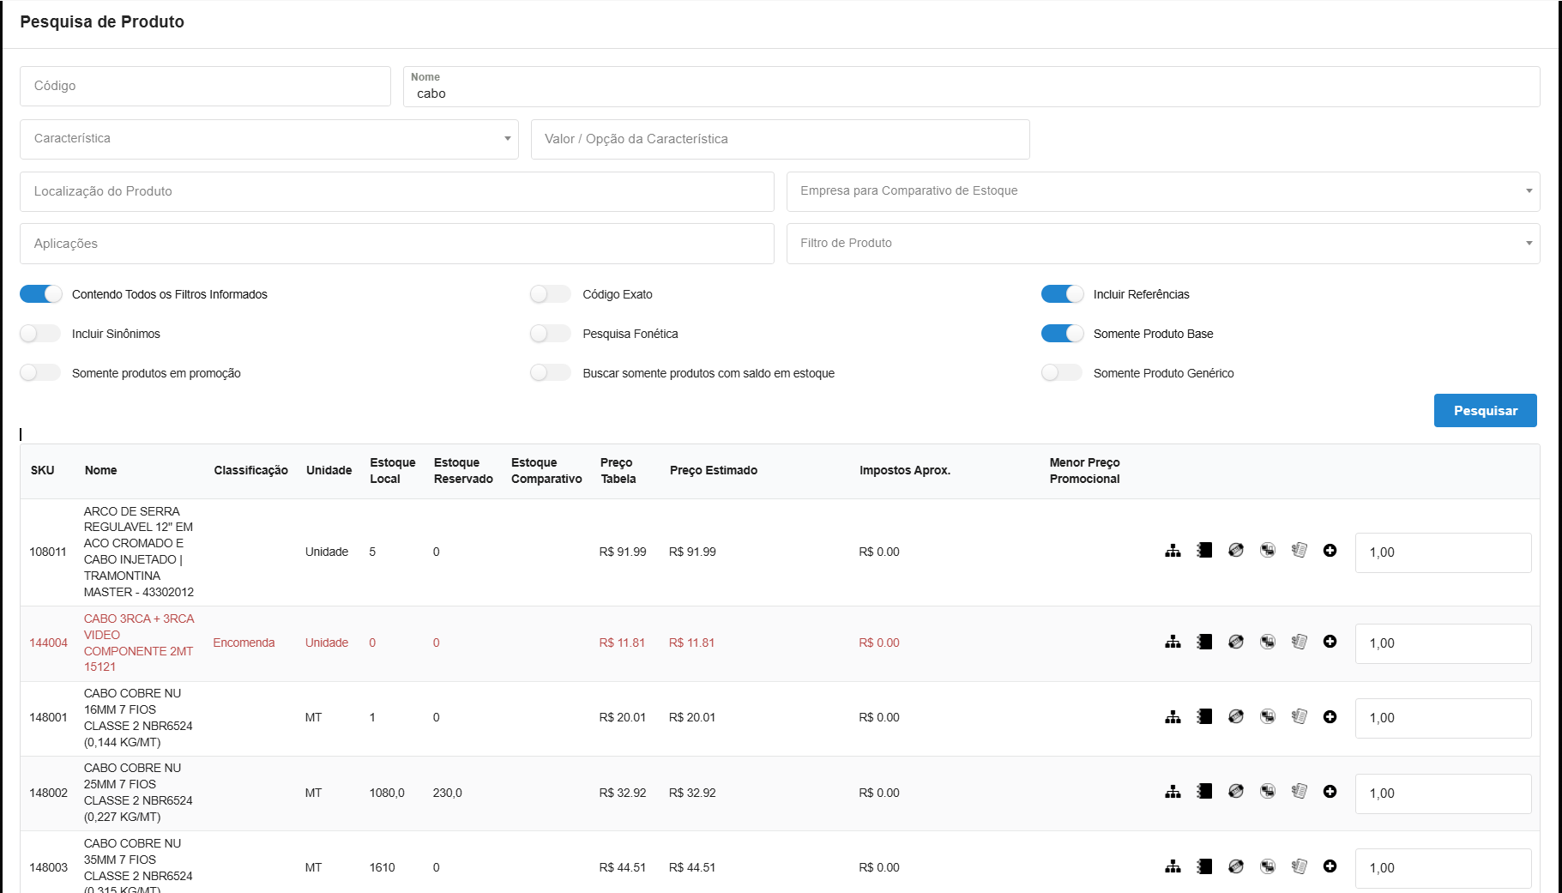Enable the 'Código Exato' toggle
The image size is (1562, 893).
tap(551, 294)
